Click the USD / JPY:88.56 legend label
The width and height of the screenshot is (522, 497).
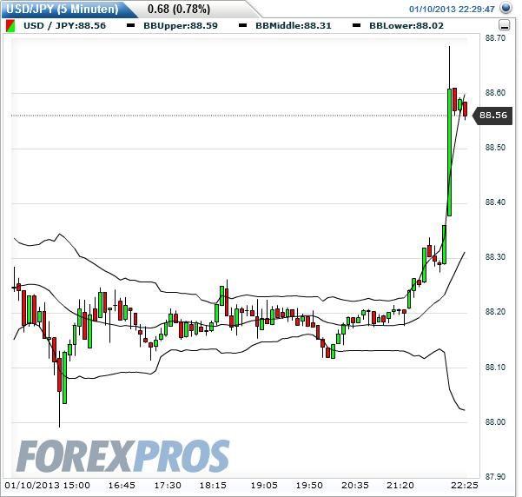[x=64, y=26]
